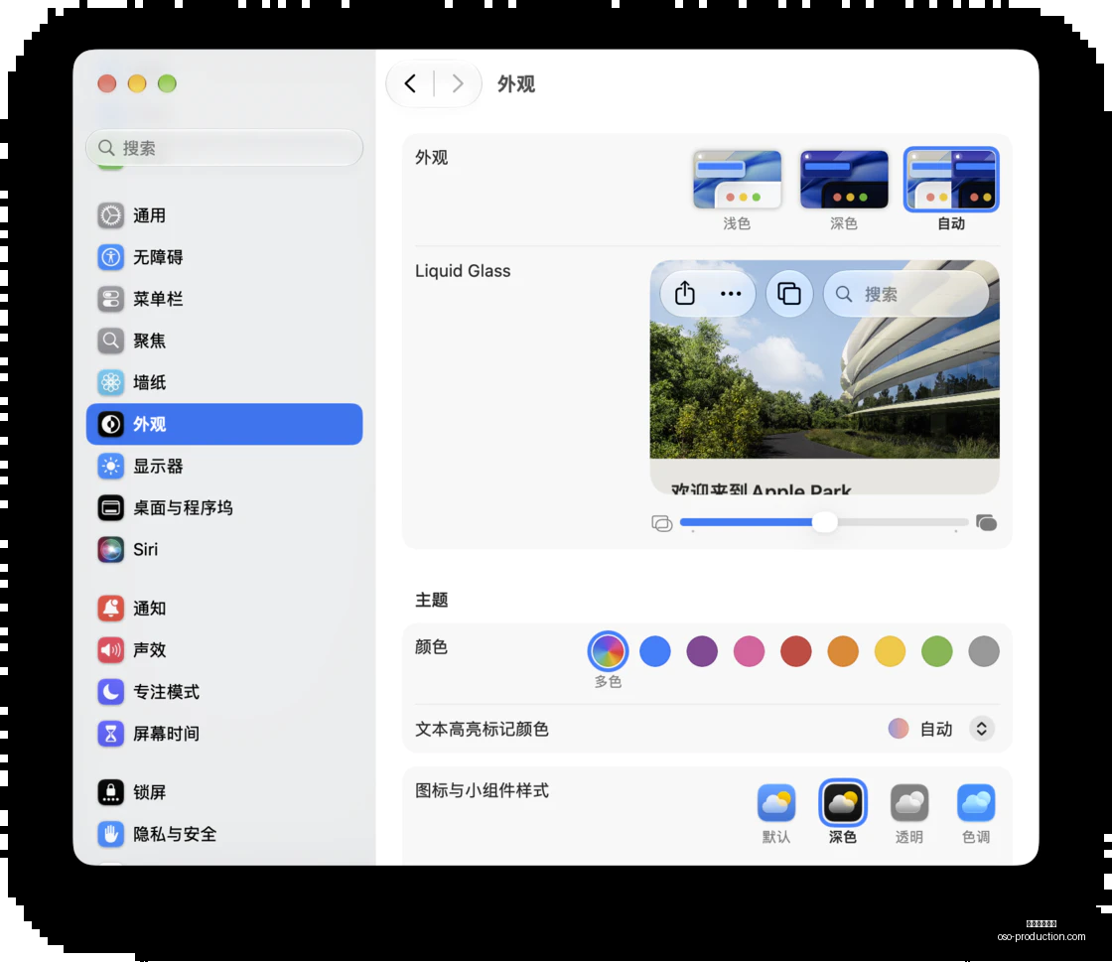Click the 图标与小组件样式 label
The image size is (1112, 962).
tap(482, 790)
